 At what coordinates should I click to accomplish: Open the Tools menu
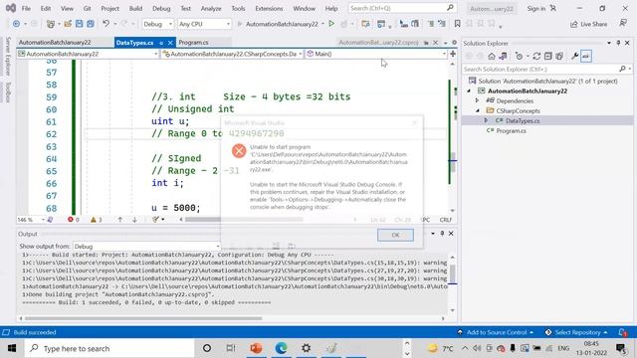coord(239,8)
